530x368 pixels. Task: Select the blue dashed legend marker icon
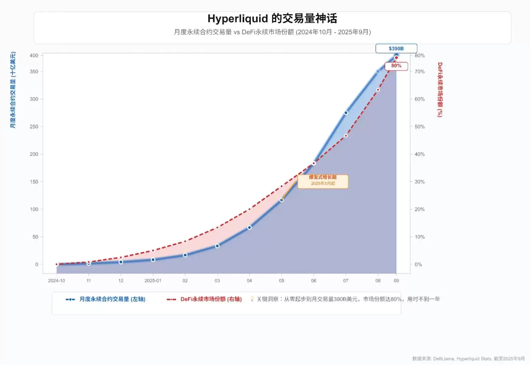click(x=70, y=299)
